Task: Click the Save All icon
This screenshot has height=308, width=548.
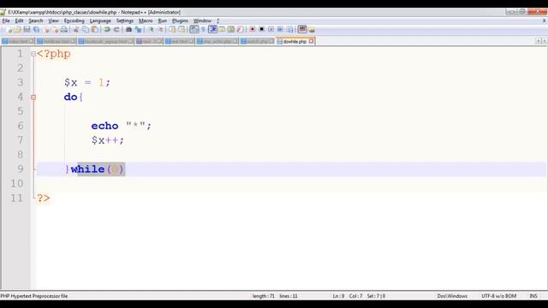Action: tap(36, 30)
